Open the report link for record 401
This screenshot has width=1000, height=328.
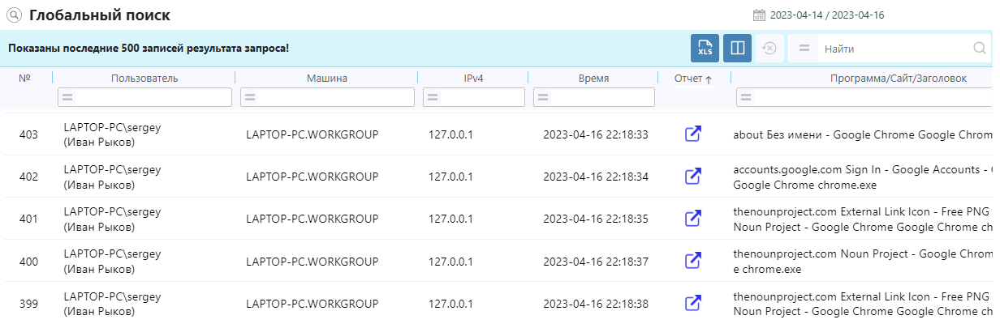693,219
